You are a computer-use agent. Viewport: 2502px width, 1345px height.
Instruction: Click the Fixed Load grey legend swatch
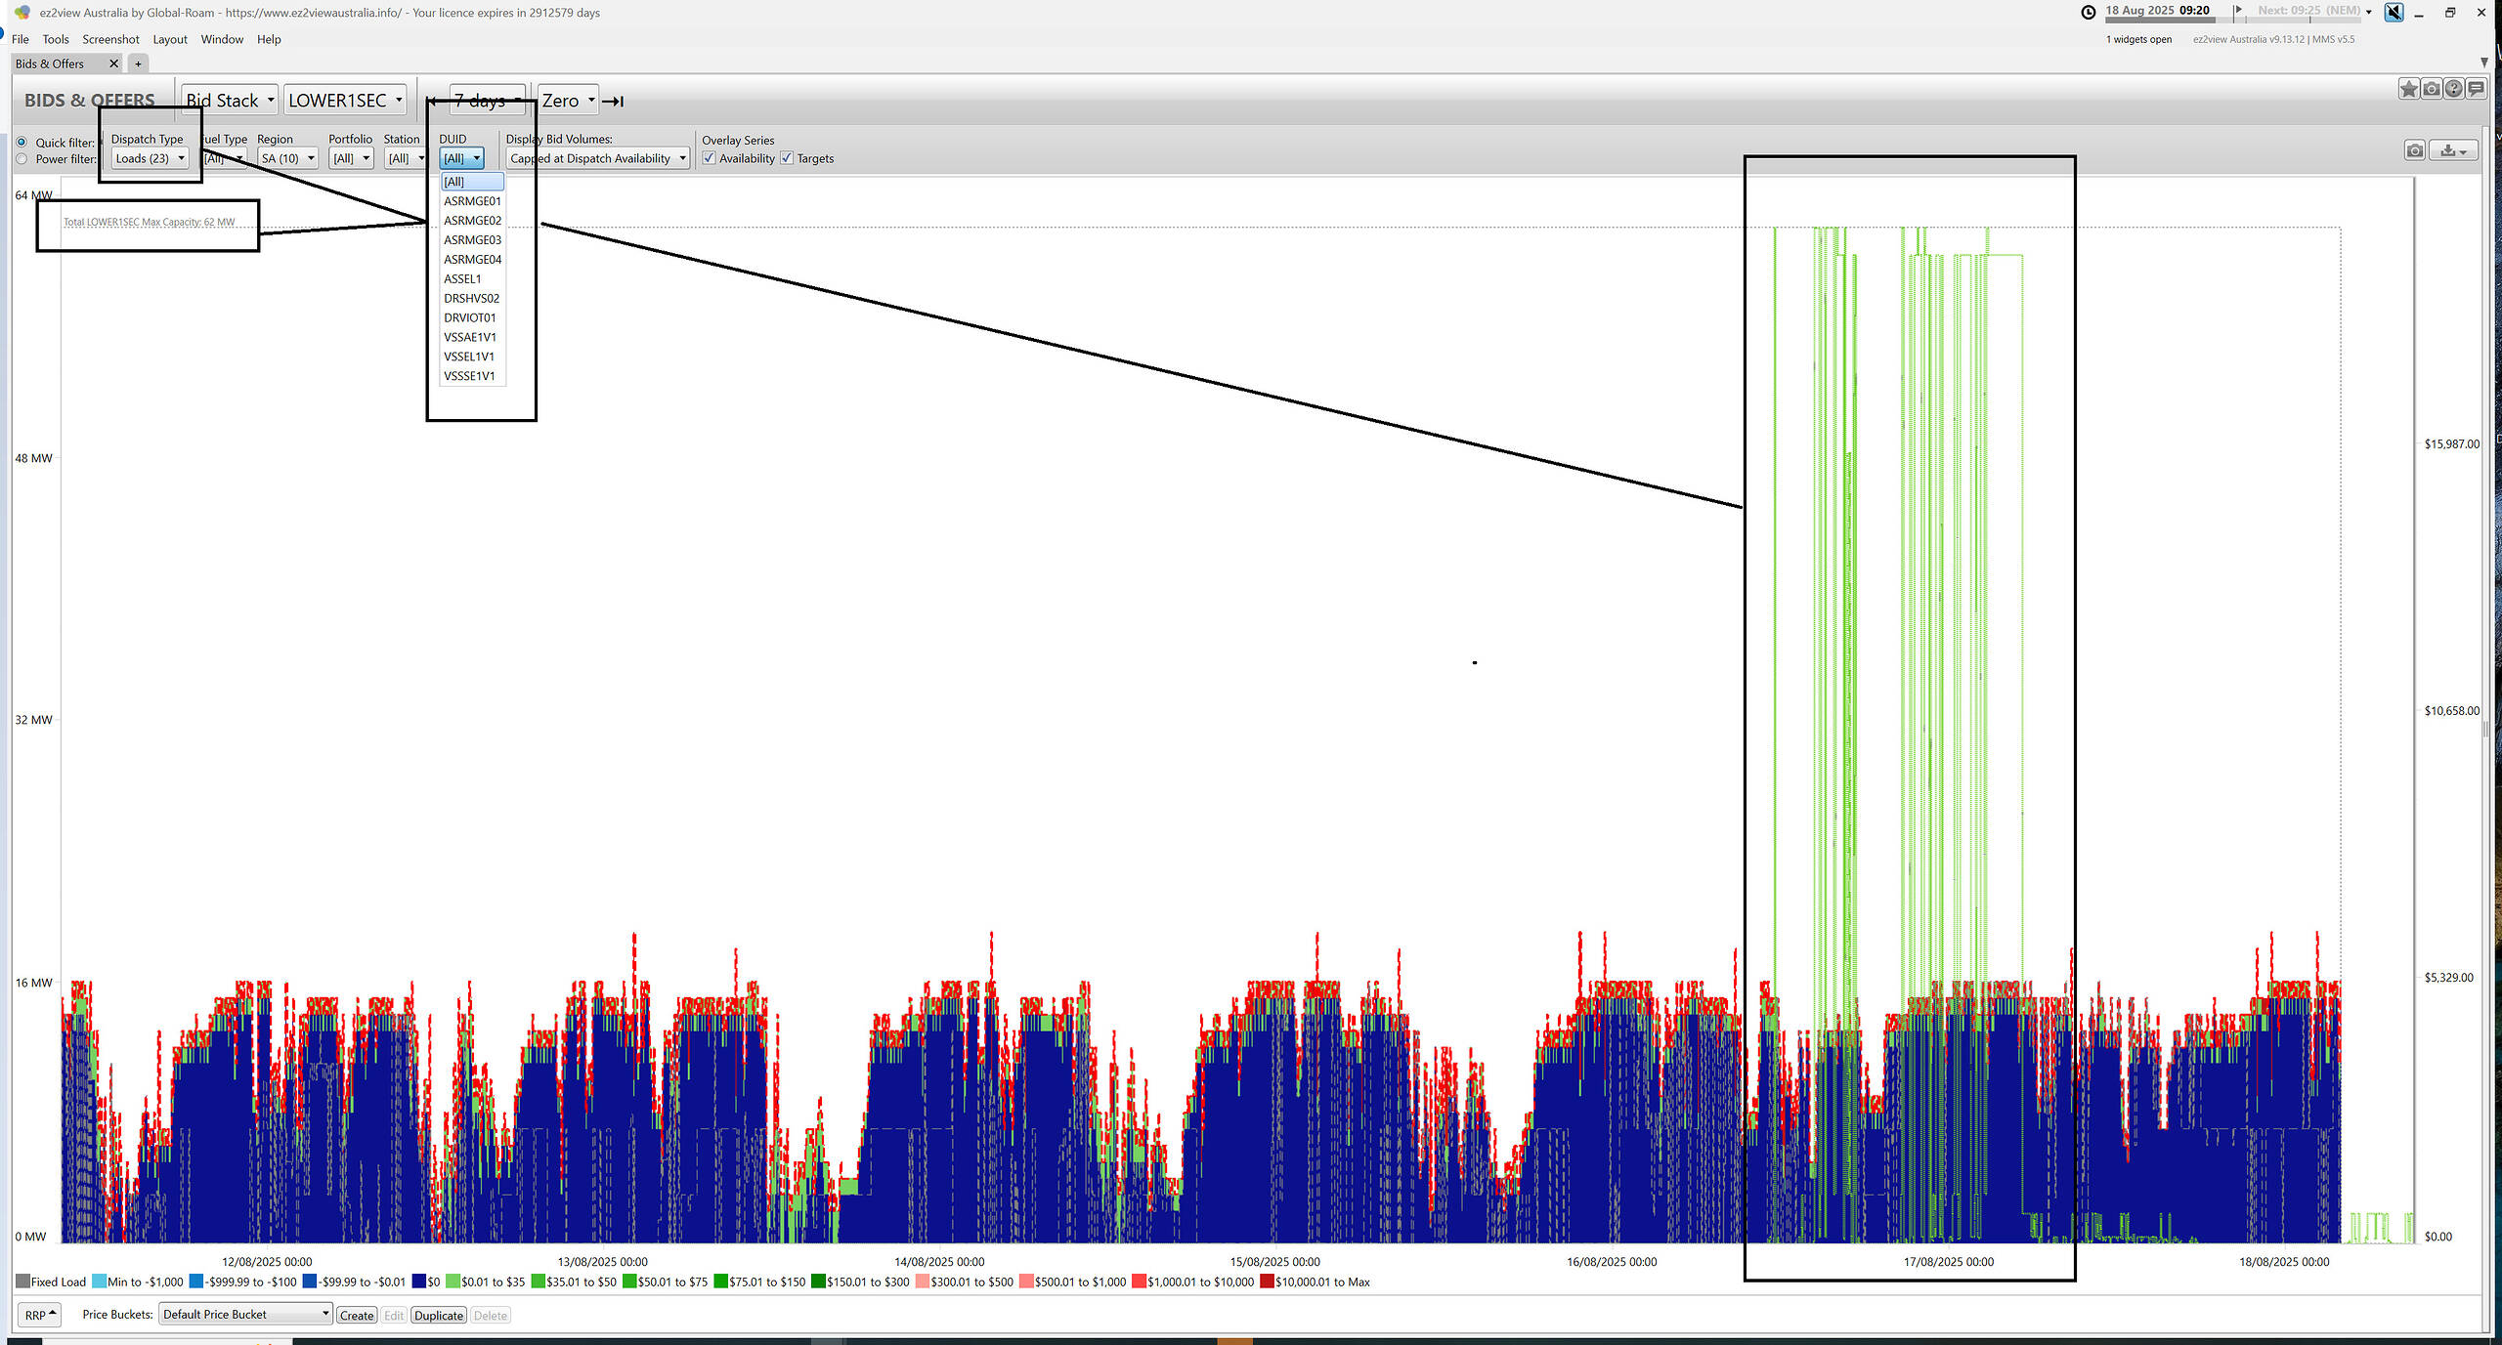(22, 1282)
